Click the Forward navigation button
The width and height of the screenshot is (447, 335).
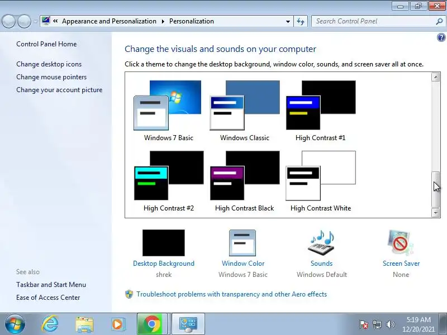click(x=24, y=21)
